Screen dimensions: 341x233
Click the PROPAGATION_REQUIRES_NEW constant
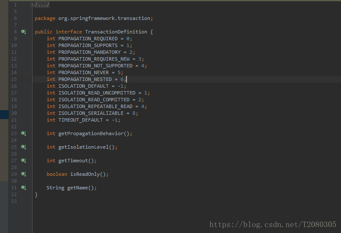coord(94,59)
